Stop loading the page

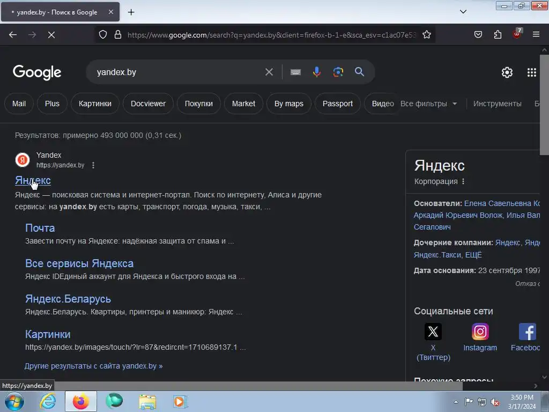click(x=51, y=35)
